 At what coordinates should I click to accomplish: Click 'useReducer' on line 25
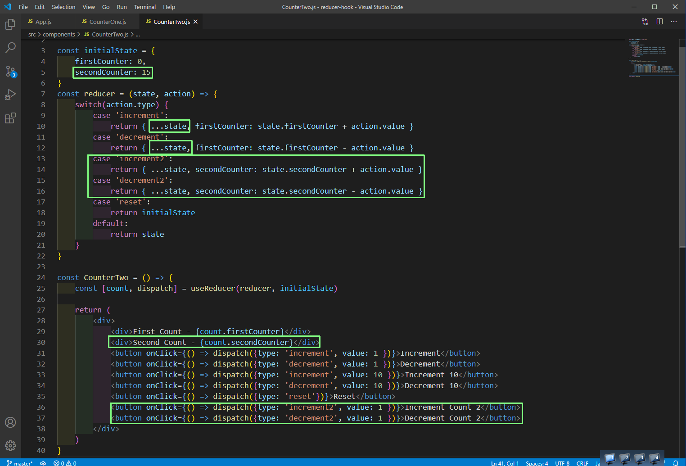pos(213,288)
